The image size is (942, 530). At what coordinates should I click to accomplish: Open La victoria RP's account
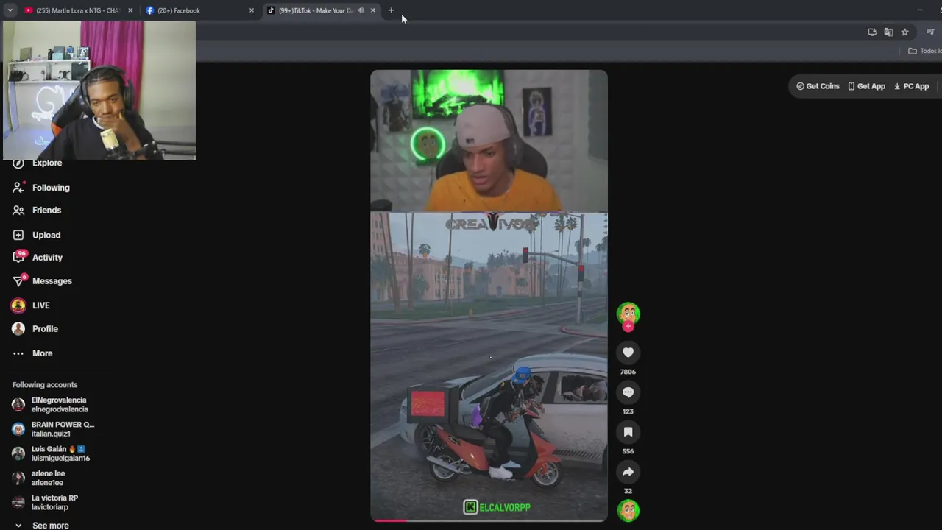[53, 503]
